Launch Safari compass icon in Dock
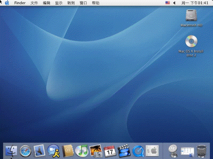The image size is (213, 159). pos(26,151)
